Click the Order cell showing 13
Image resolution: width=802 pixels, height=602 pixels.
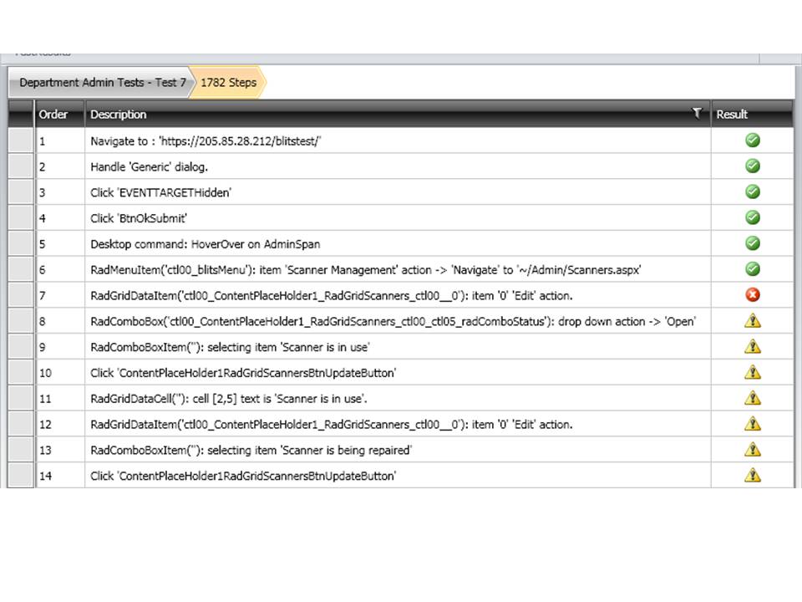(60, 450)
